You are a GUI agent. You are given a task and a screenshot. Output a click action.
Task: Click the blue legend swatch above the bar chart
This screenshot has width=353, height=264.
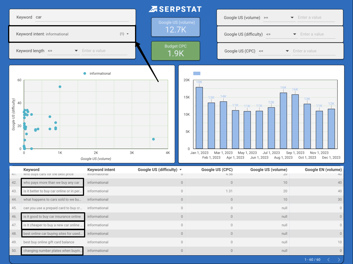(197, 73)
